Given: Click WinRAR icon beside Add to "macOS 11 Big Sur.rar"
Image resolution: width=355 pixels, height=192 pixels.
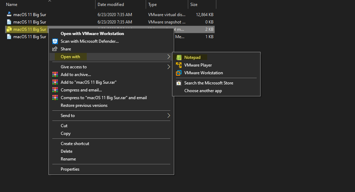Looking at the screenshot, I should 55,82.
